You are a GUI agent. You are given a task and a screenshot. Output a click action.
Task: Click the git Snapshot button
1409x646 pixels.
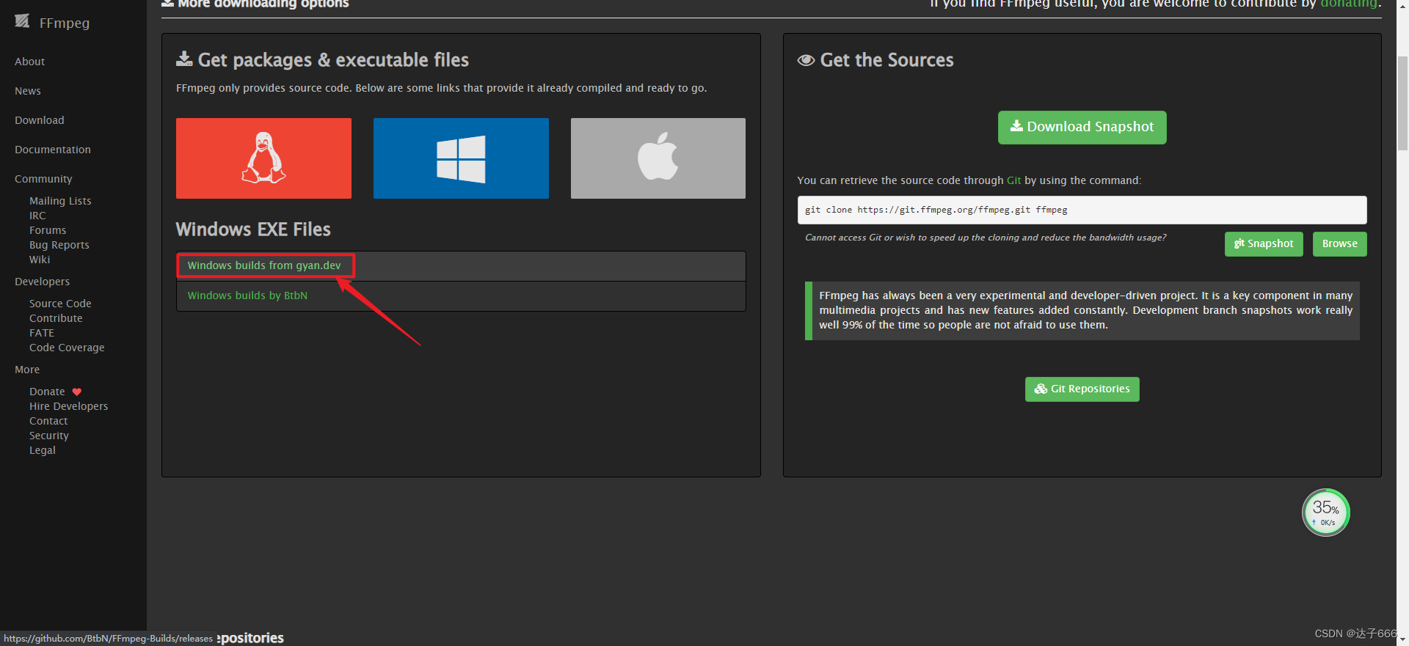(1264, 244)
